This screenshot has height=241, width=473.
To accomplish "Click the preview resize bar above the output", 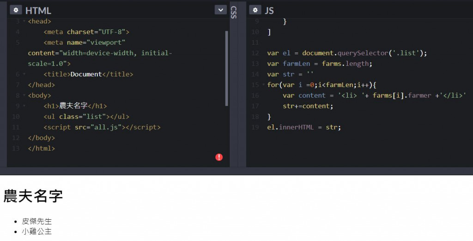I will click(236, 171).
